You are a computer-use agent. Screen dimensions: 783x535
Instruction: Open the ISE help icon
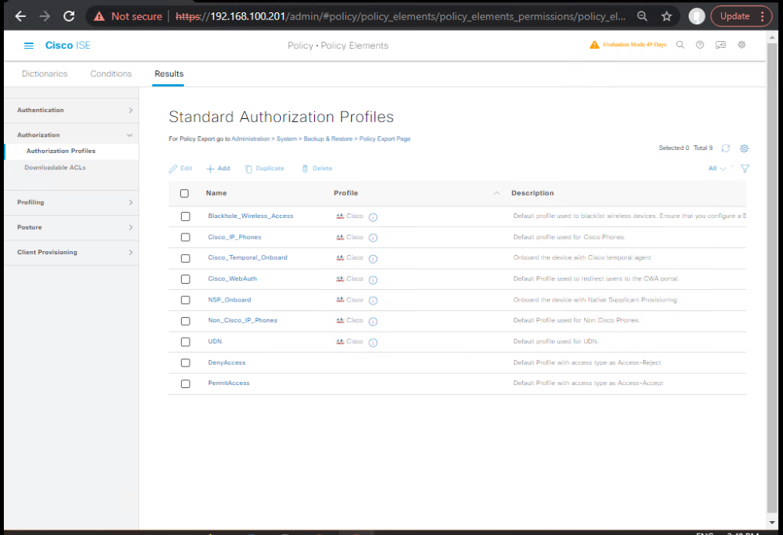coord(700,45)
